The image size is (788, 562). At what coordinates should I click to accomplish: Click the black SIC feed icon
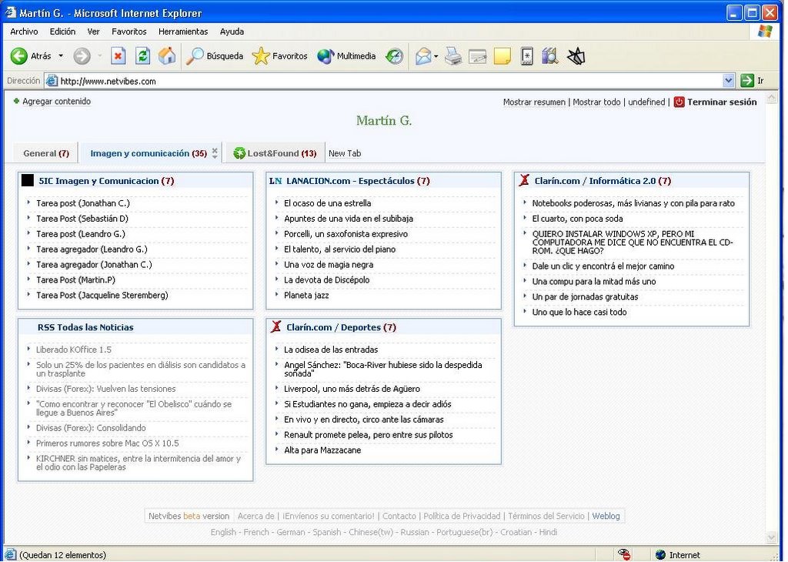coord(28,180)
